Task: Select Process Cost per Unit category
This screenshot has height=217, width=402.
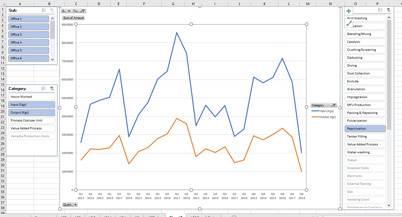Action: coord(32,120)
